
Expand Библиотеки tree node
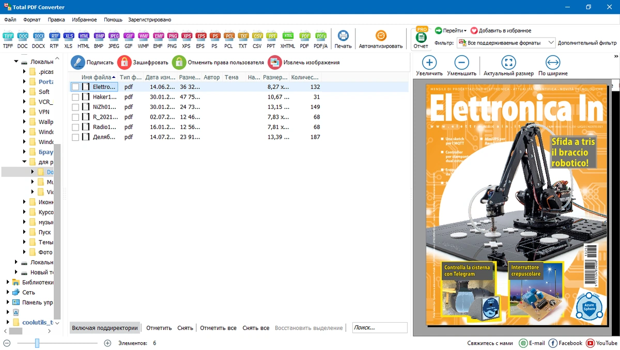[x=8, y=282]
